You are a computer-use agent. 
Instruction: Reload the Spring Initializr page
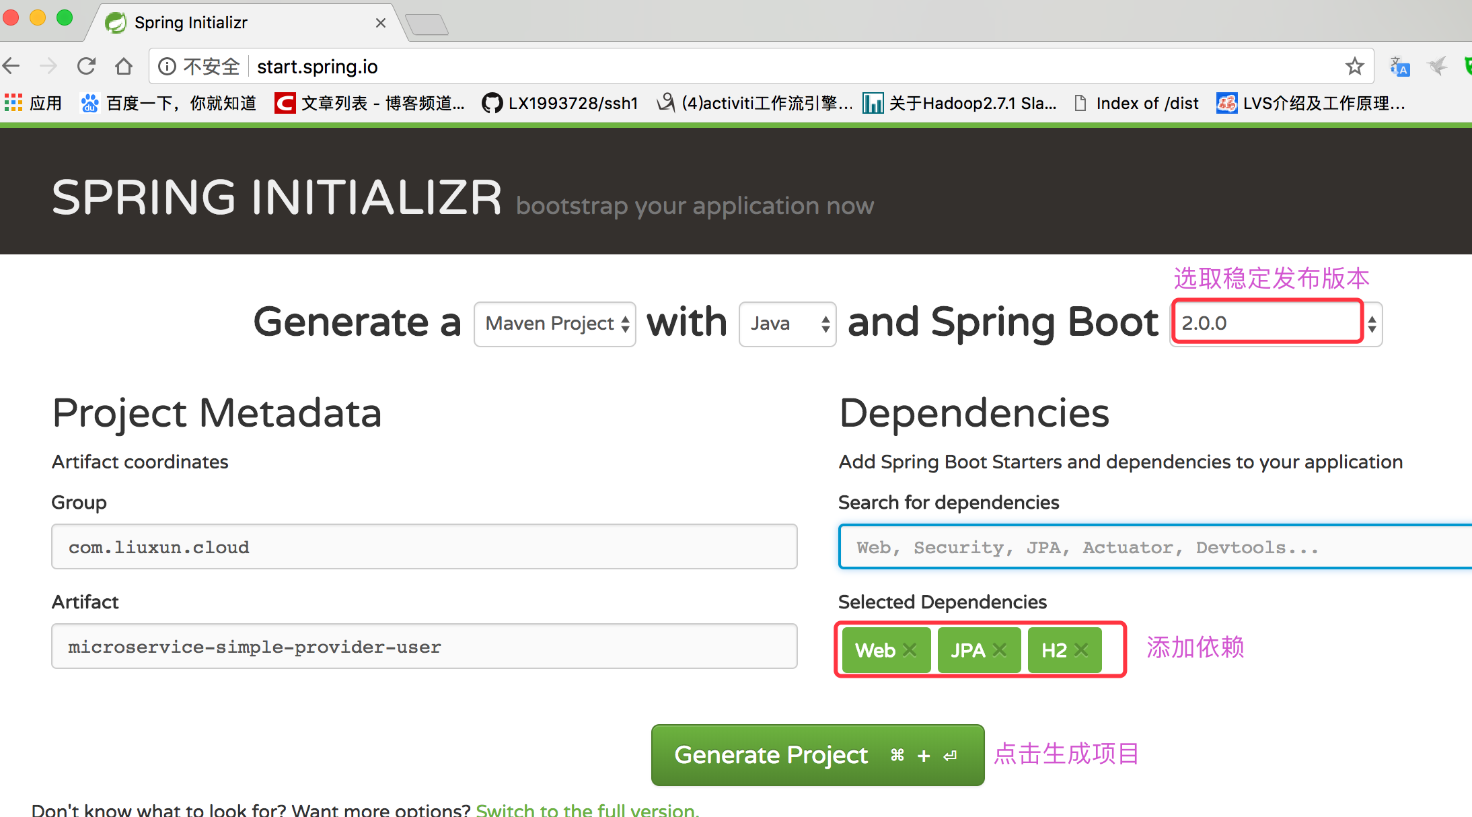tap(86, 66)
